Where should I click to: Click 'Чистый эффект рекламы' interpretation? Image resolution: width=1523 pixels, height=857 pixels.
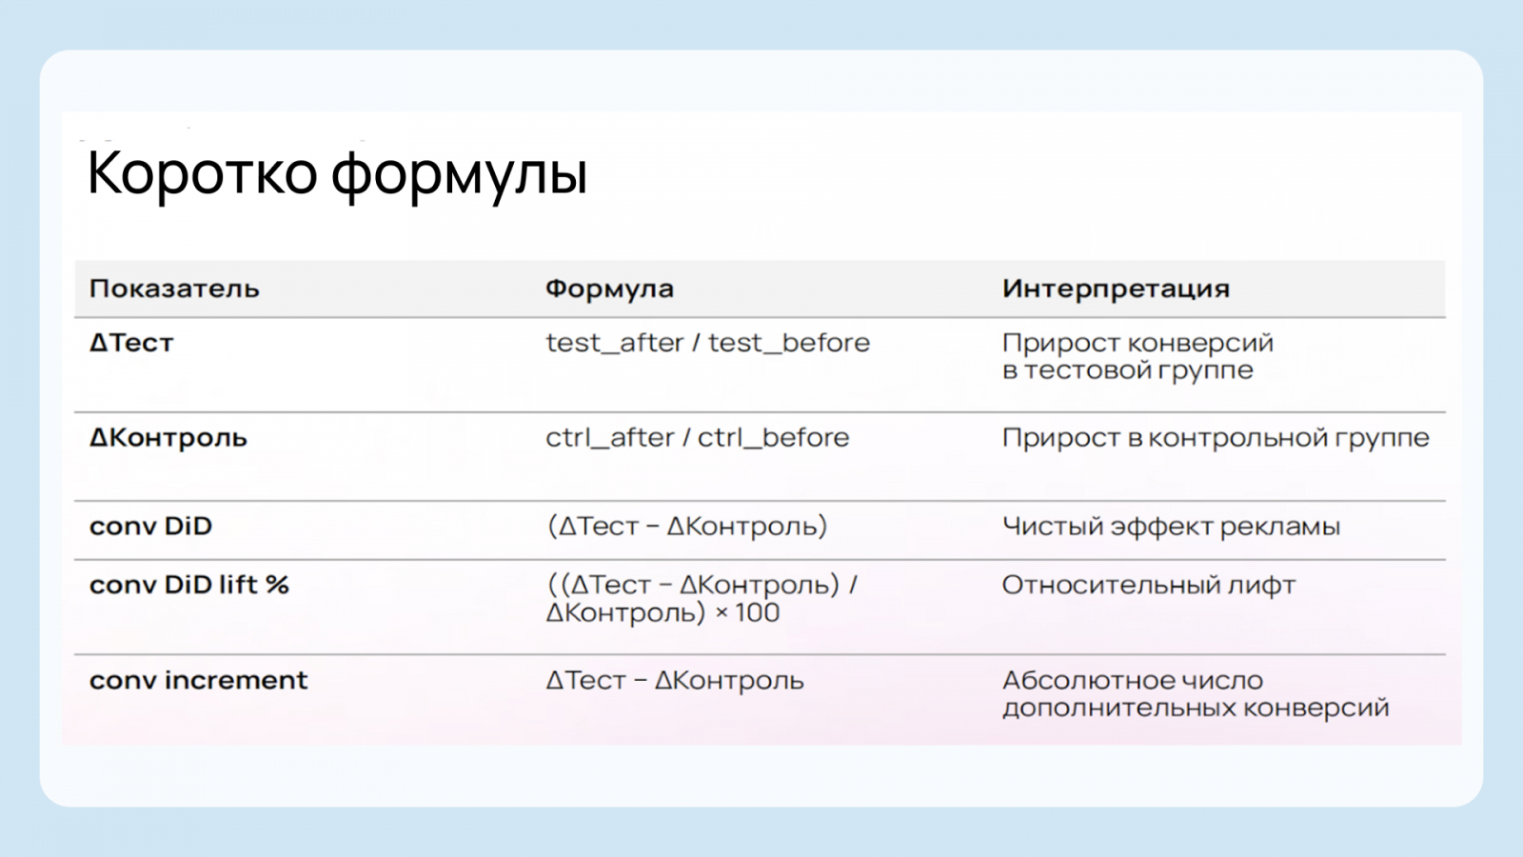[1171, 527]
